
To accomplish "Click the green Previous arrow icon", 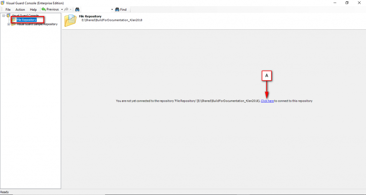I will [44, 9].
